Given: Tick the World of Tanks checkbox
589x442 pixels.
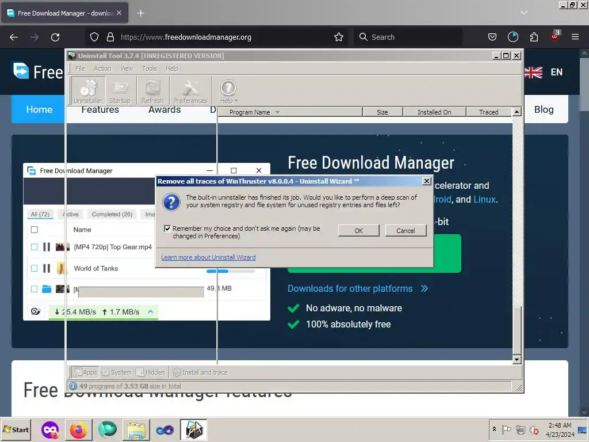Looking at the screenshot, I should point(34,268).
